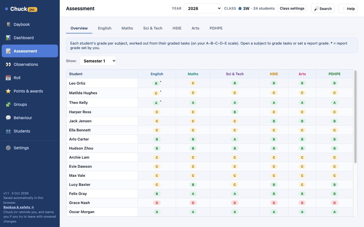Go to Daybook in sidebar
This screenshot has width=364, height=227.
click(x=30, y=25)
